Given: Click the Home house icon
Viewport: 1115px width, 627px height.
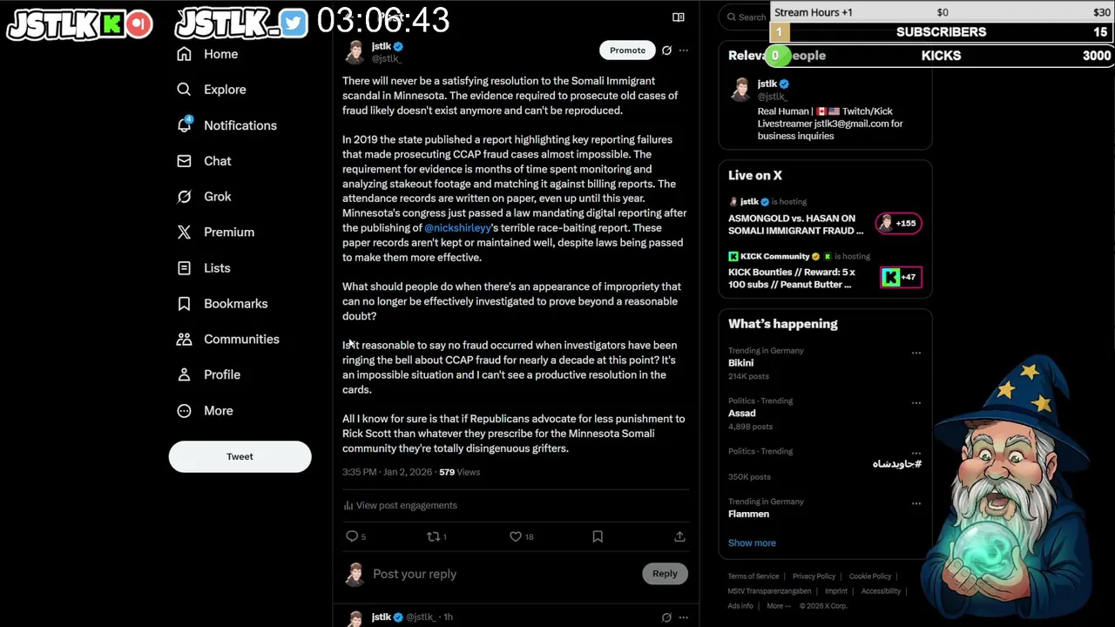Looking at the screenshot, I should (184, 54).
